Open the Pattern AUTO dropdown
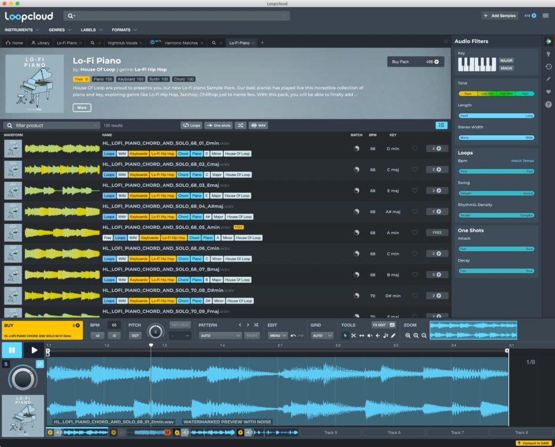Viewport: 555px width, 447px height. pyautogui.click(x=220, y=335)
